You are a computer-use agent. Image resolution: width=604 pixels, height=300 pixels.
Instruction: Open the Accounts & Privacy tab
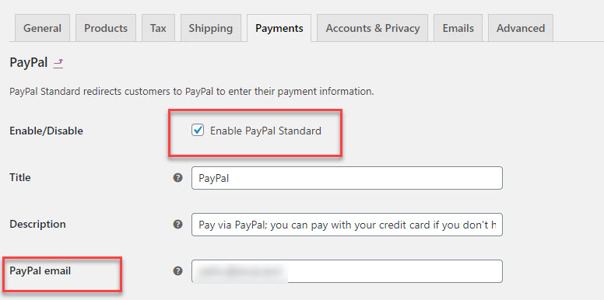[373, 28]
